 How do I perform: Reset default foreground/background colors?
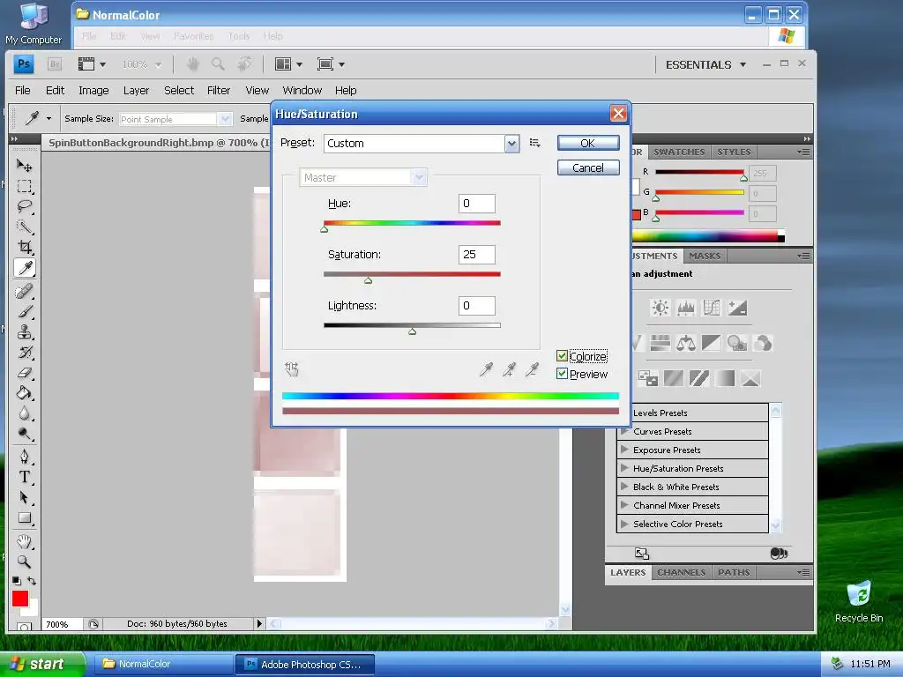pyautogui.click(x=16, y=581)
